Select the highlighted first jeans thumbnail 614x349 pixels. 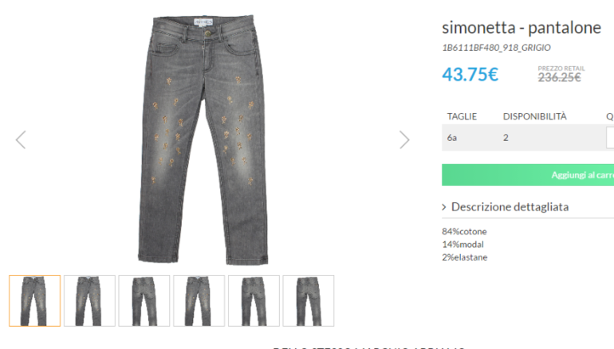coord(35,300)
